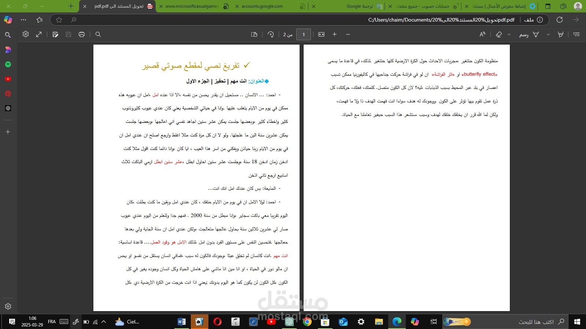Open the tab actions menu
The image size is (586, 329).
(x=548, y=6)
